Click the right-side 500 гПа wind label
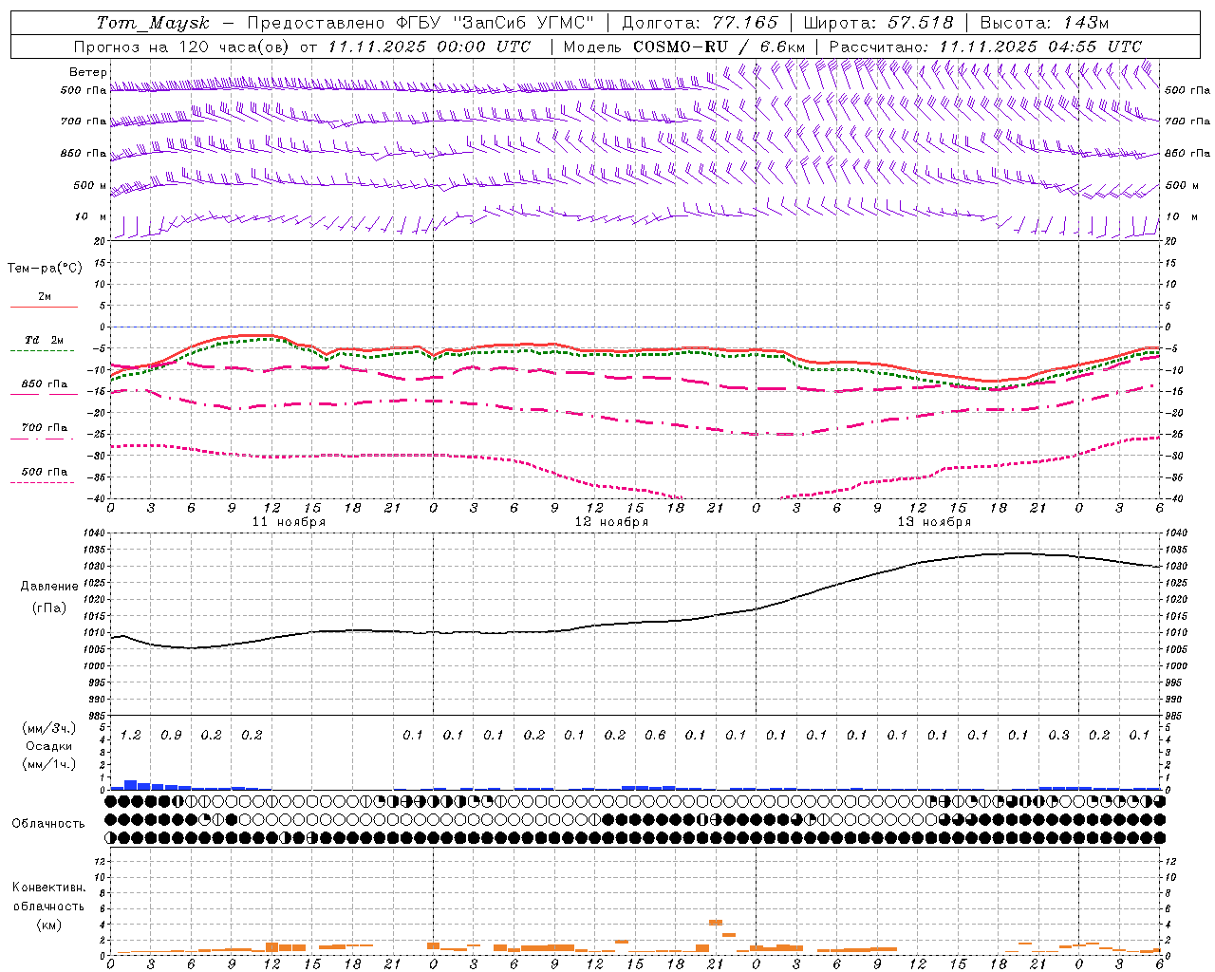1215x972 pixels. click(x=1187, y=90)
